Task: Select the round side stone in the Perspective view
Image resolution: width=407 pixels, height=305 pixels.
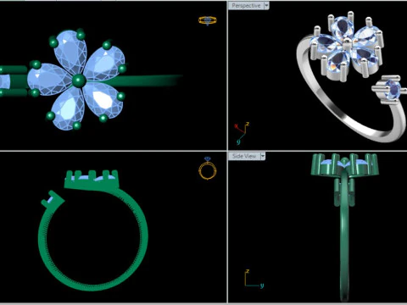Action: 393,90
